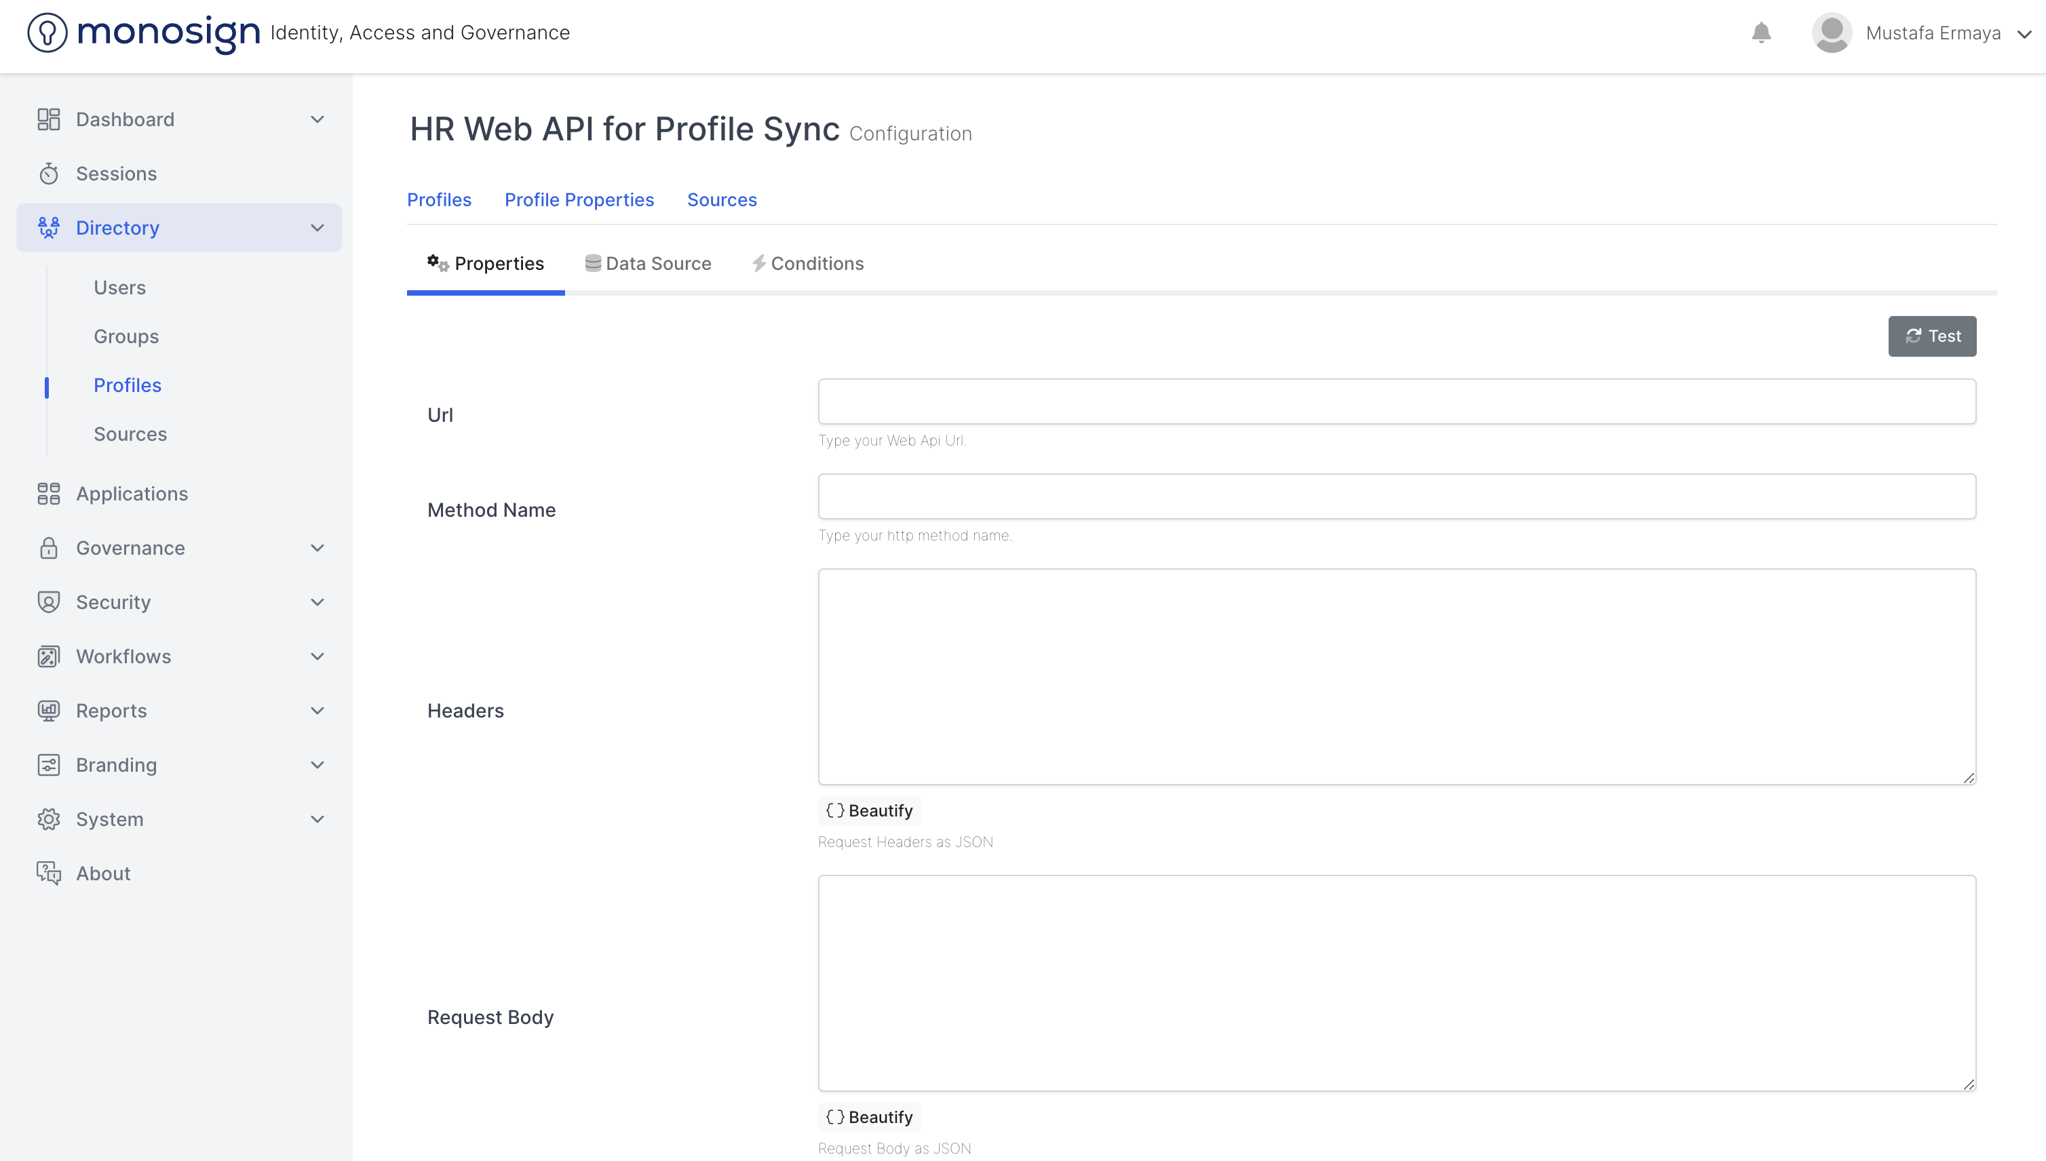Image resolution: width=2046 pixels, height=1161 pixels.
Task: Click the System gear icon
Action: pos(49,819)
